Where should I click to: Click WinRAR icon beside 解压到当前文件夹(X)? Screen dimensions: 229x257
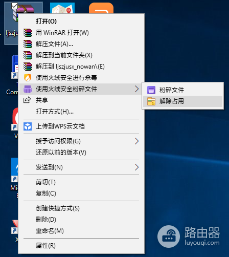coord(28,55)
